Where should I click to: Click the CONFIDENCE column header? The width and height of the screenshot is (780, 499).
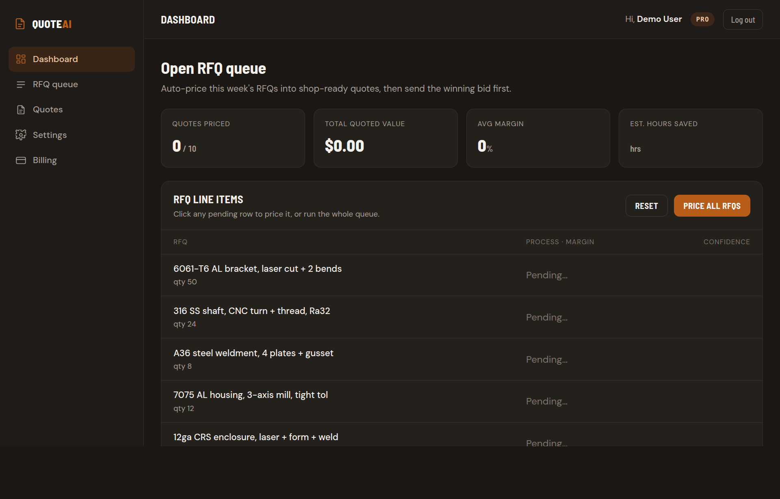tap(726, 242)
